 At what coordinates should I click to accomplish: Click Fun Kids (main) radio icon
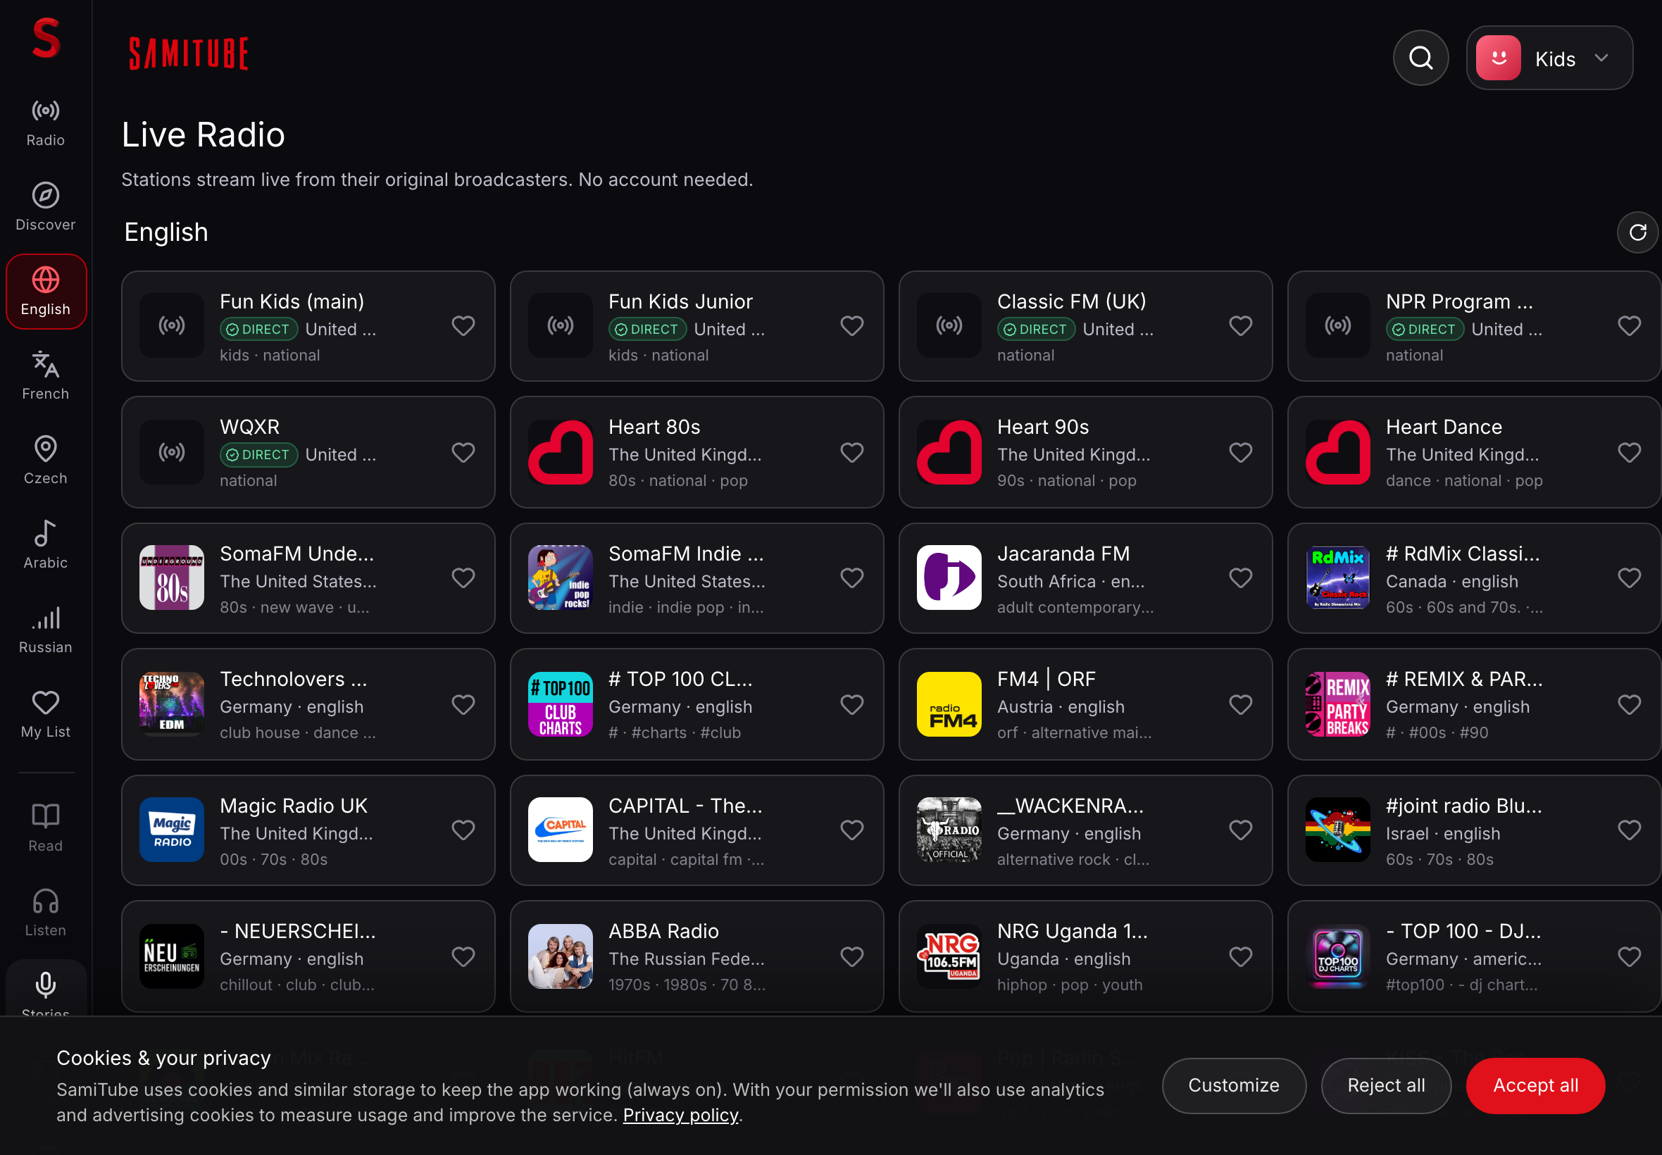(x=172, y=325)
